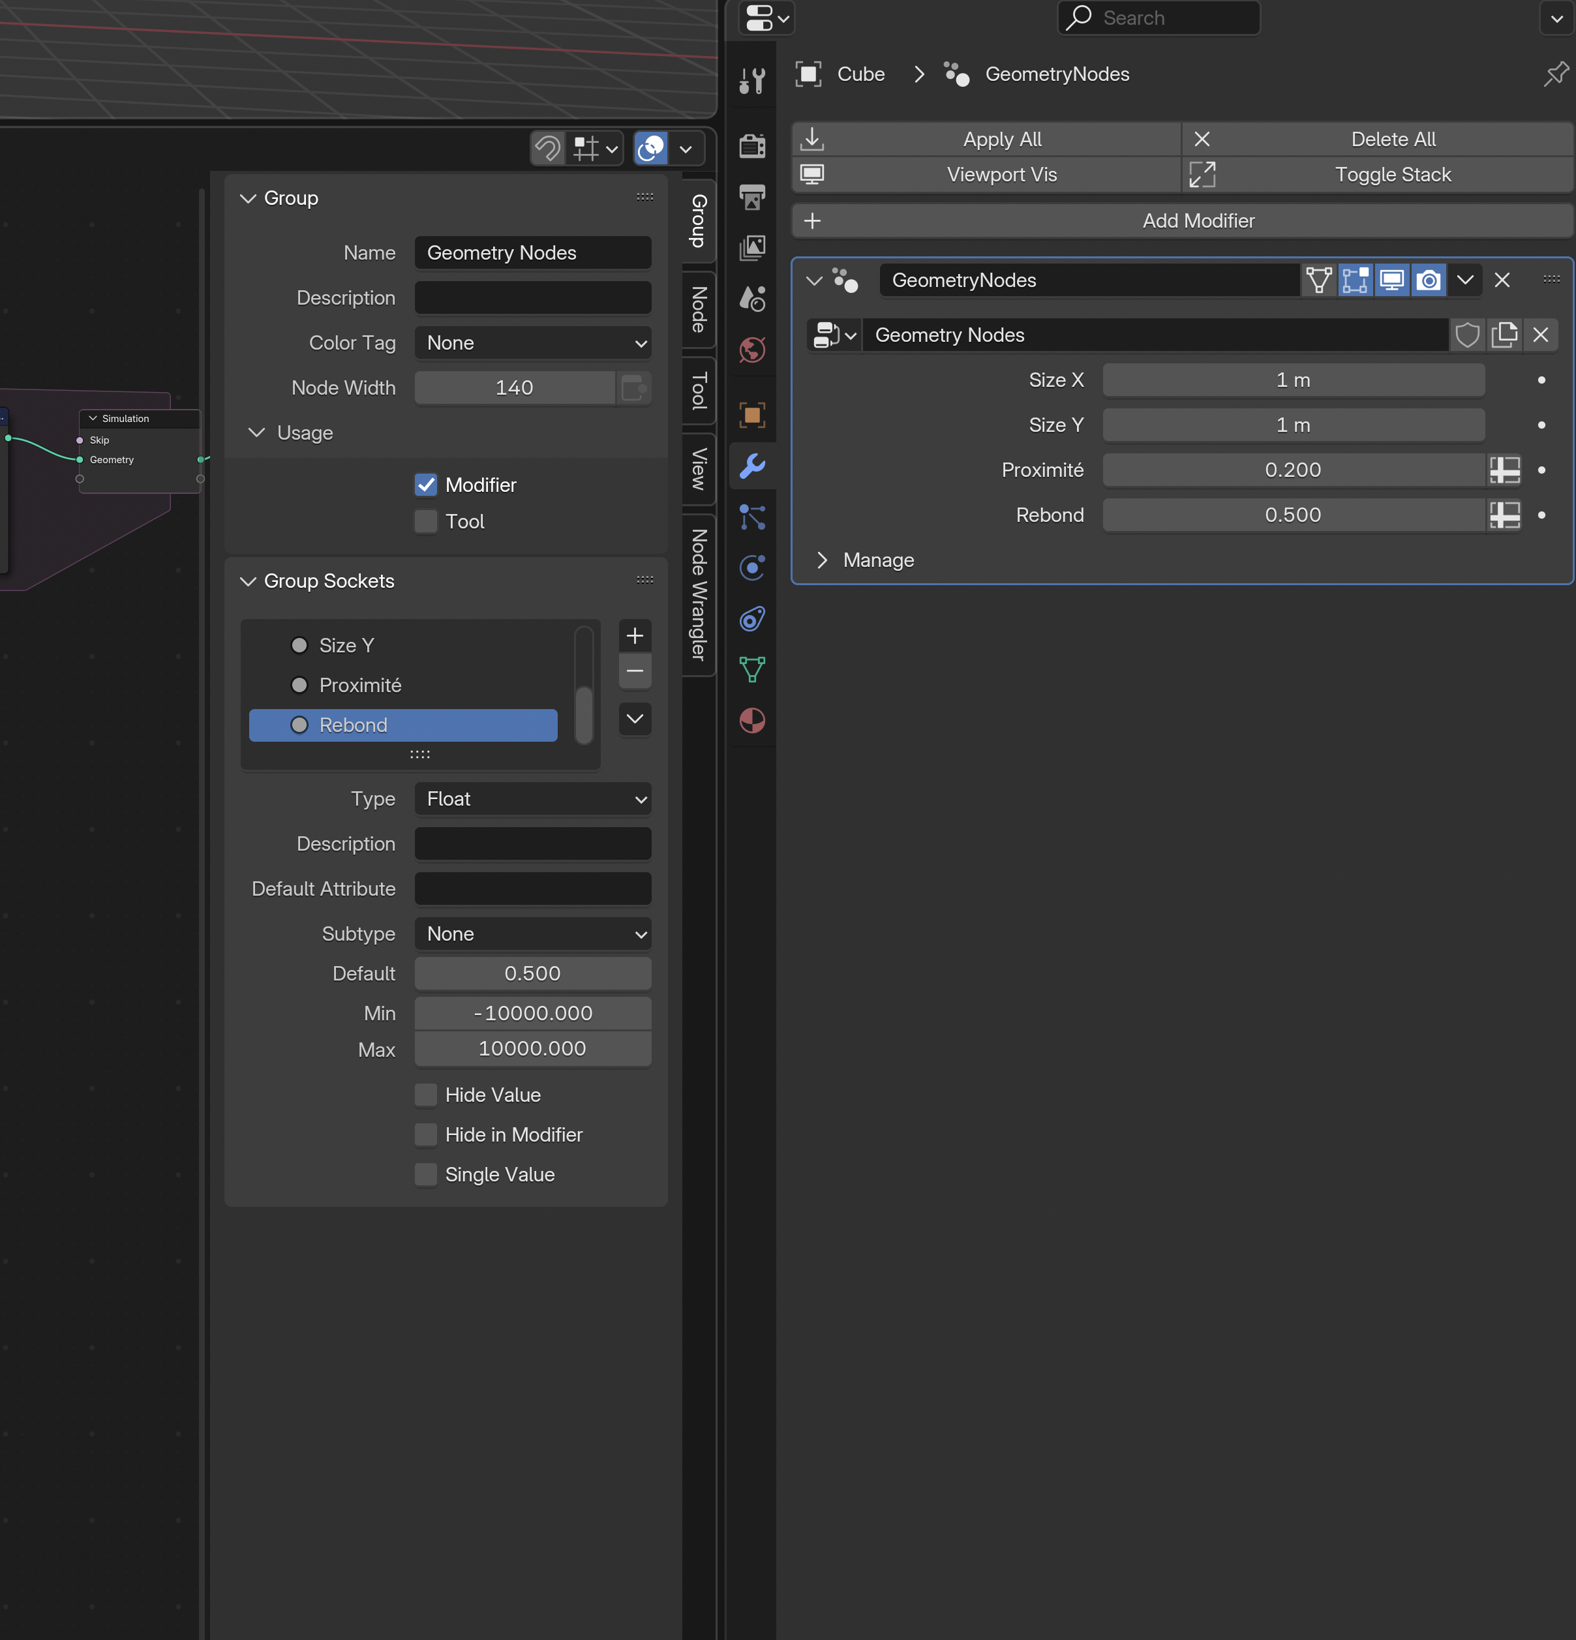Collapse the Group Sockets panel
Screen dimensions: 1576x1640
tap(248, 581)
